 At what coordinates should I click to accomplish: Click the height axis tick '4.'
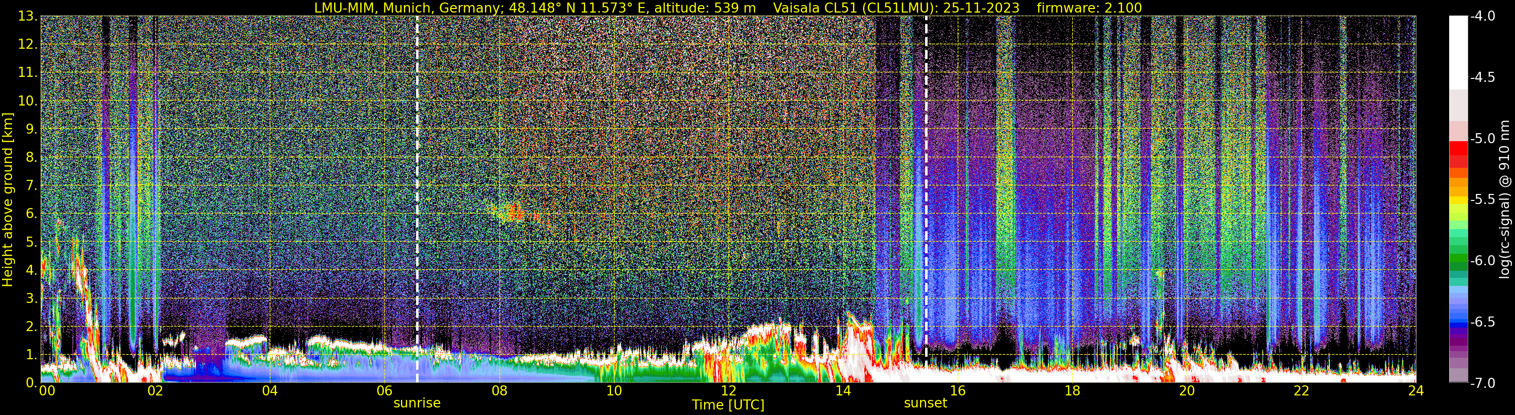pyautogui.click(x=31, y=270)
